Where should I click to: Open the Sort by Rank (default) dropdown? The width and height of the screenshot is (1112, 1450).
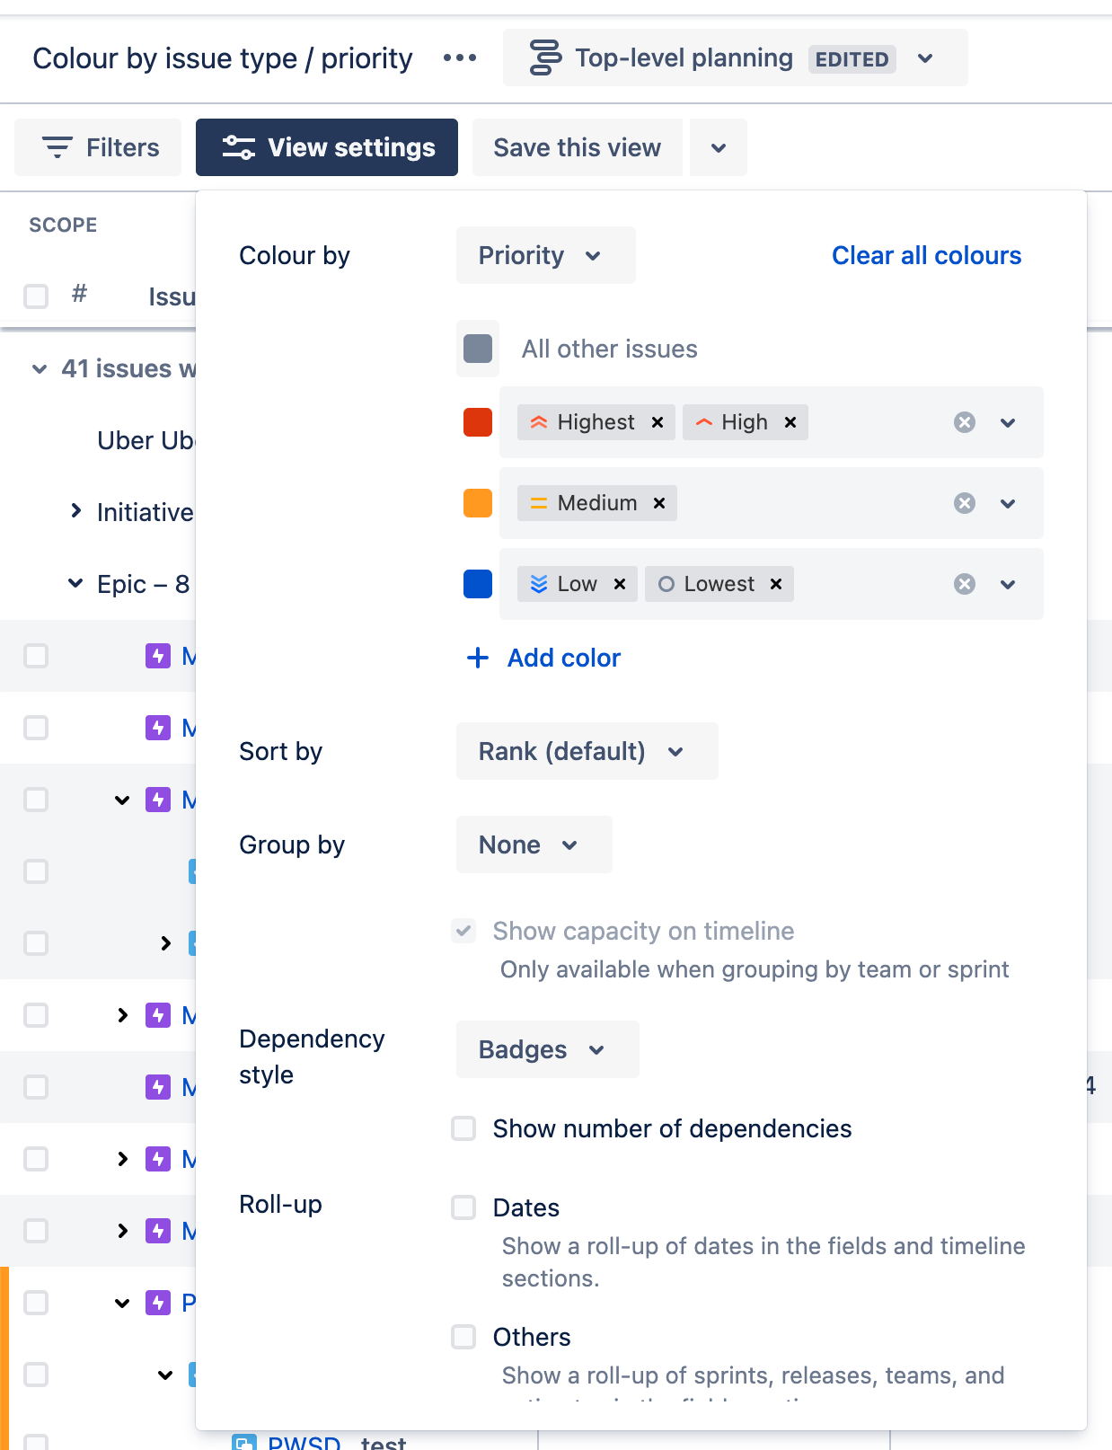click(587, 751)
